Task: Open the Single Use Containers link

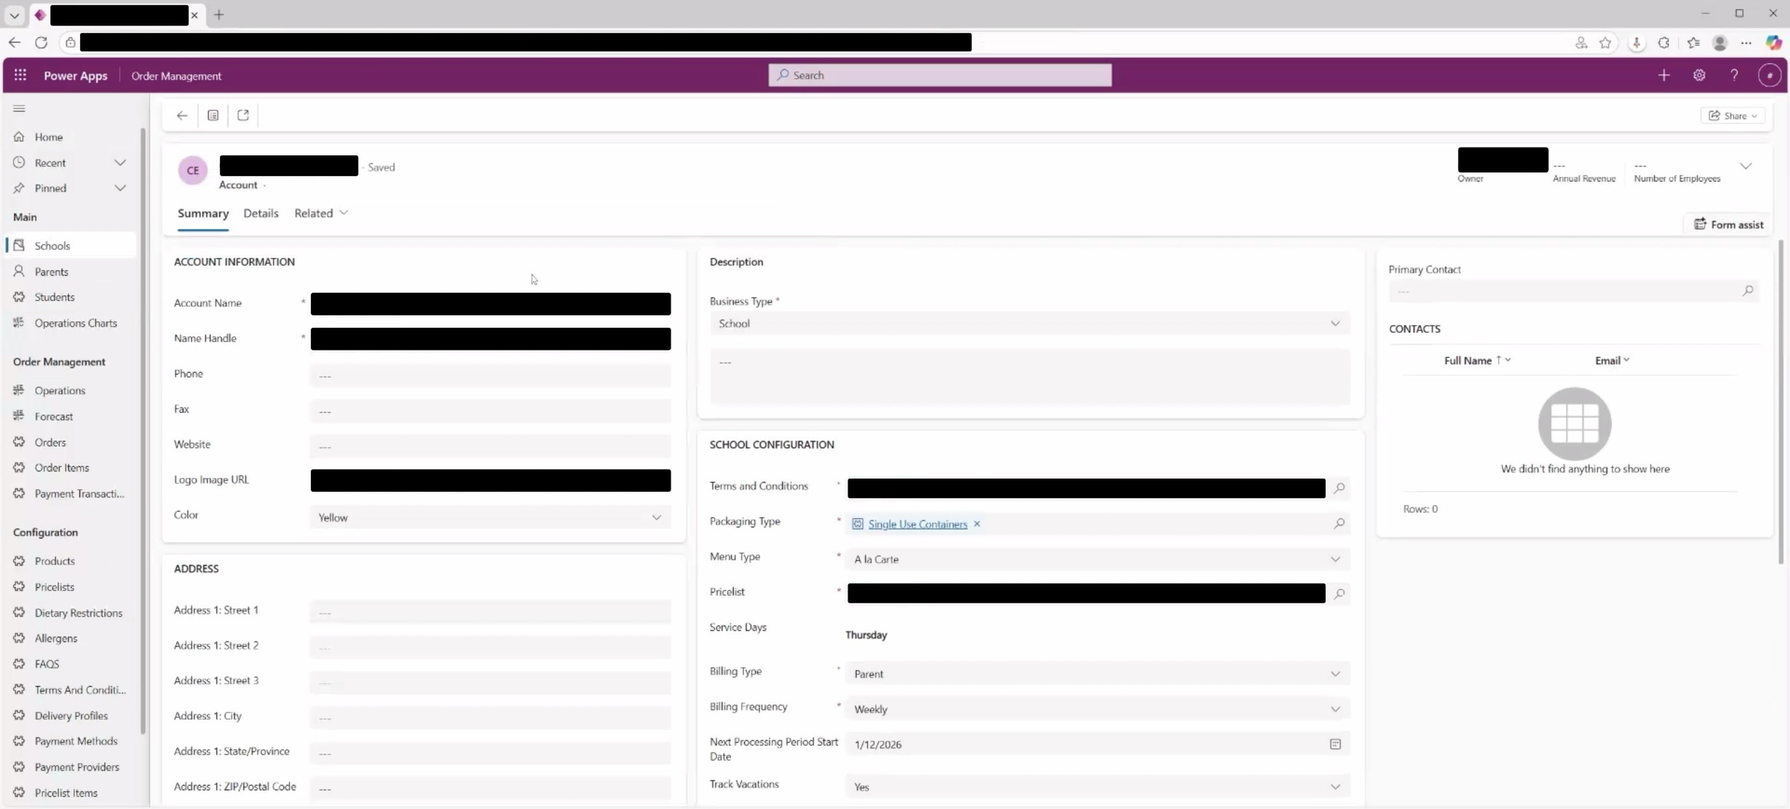Action: point(917,524)
